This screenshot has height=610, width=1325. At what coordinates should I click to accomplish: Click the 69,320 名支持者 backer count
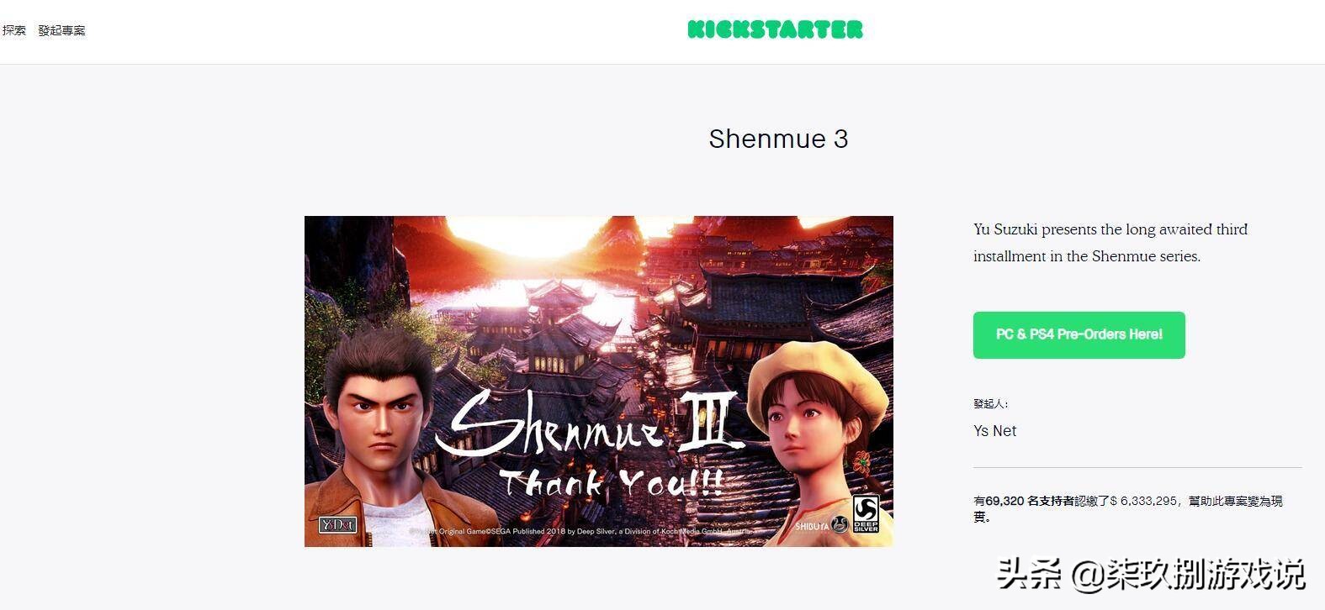click(1030, 501)
